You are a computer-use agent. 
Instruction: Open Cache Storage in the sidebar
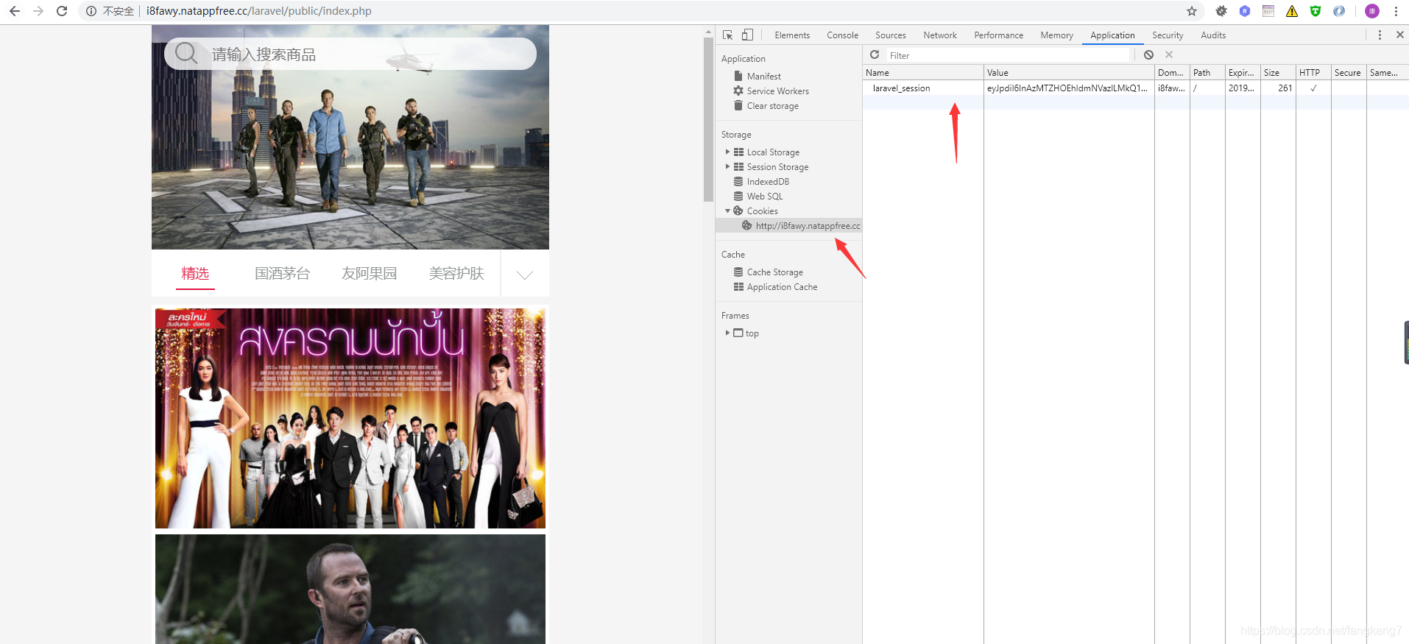pos(774,272)
